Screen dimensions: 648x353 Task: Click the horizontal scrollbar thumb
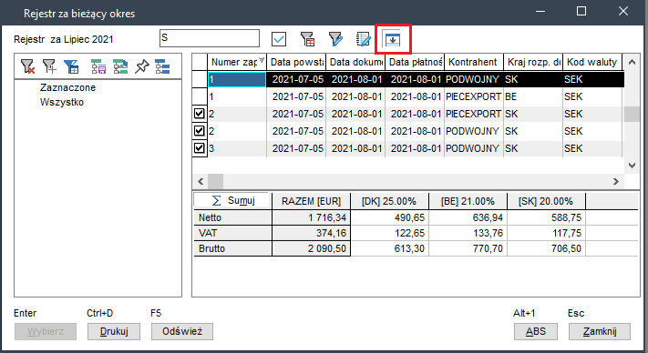[215, 181]
